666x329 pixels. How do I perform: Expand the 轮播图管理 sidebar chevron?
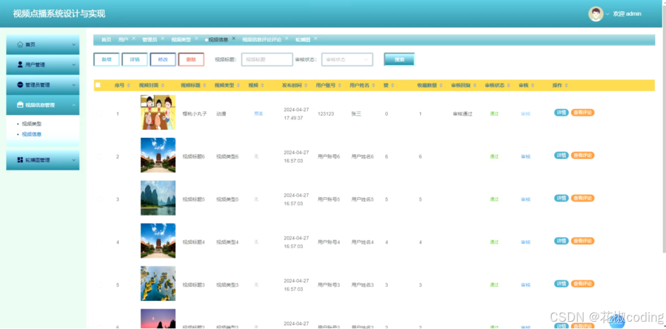pyautogui.click(x=73, y=160)
